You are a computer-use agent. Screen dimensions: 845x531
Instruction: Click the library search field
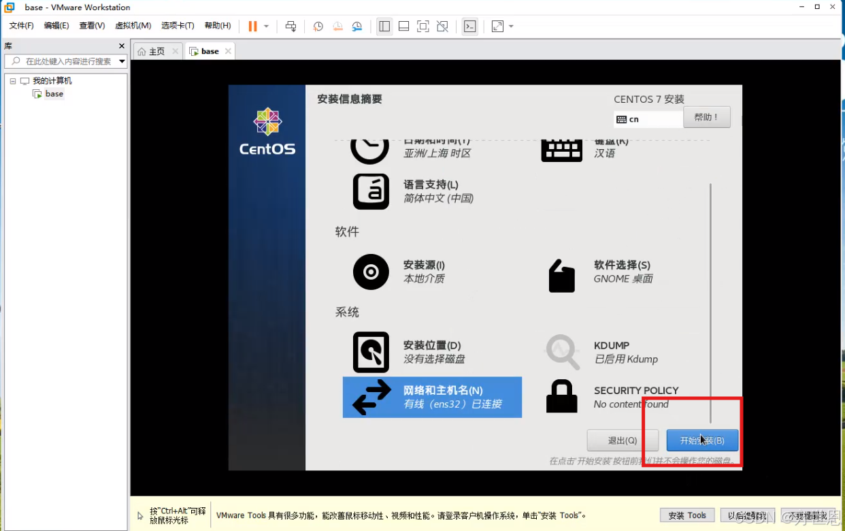61,61
